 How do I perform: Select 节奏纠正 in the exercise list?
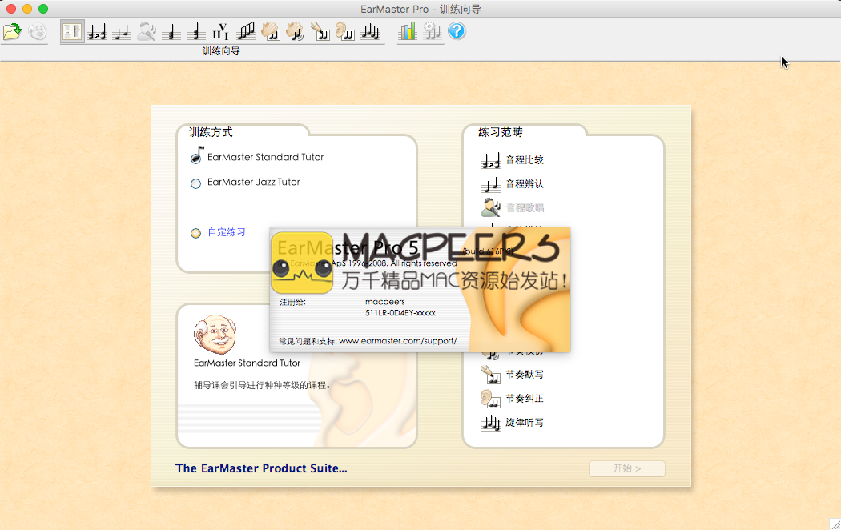point(525,399)
